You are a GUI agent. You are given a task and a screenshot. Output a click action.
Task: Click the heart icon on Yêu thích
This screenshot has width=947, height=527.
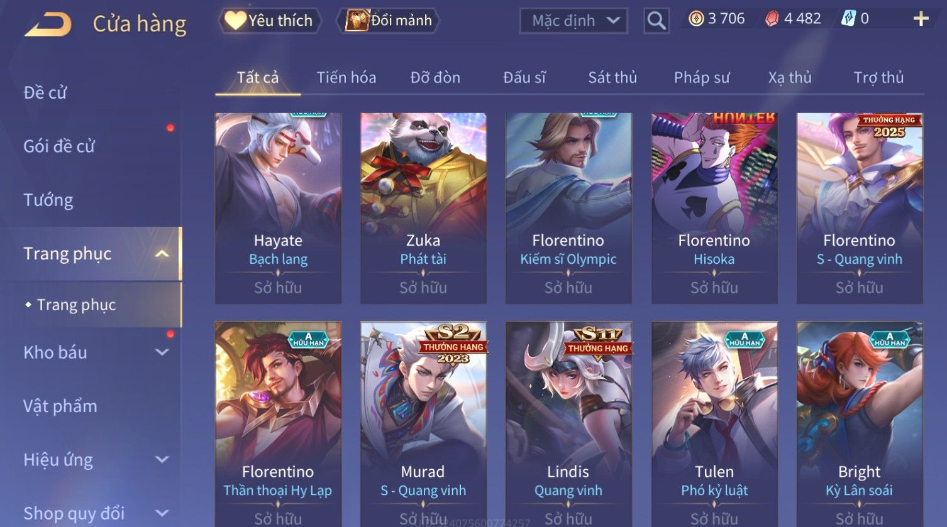pos(235,20)
